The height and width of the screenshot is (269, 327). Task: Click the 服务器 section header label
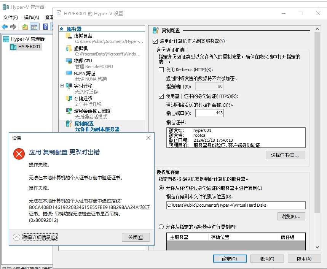[74, 29]
